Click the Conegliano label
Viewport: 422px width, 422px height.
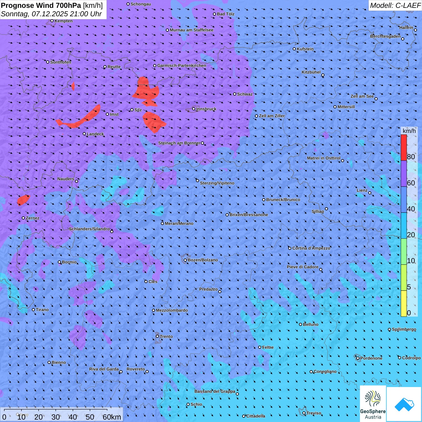coord(325,371)
